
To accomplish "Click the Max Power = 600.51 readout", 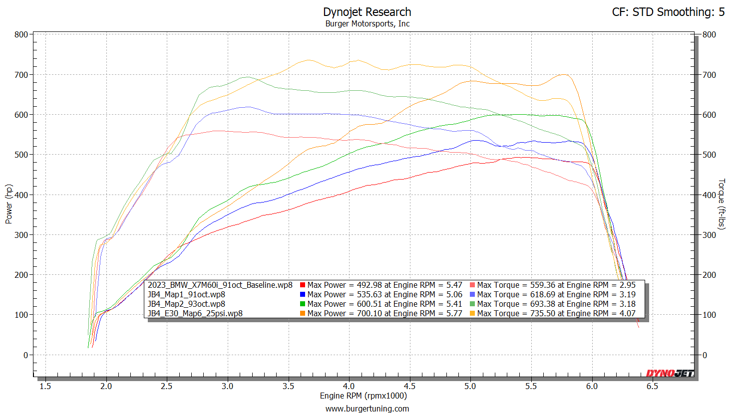I will 385,304.
